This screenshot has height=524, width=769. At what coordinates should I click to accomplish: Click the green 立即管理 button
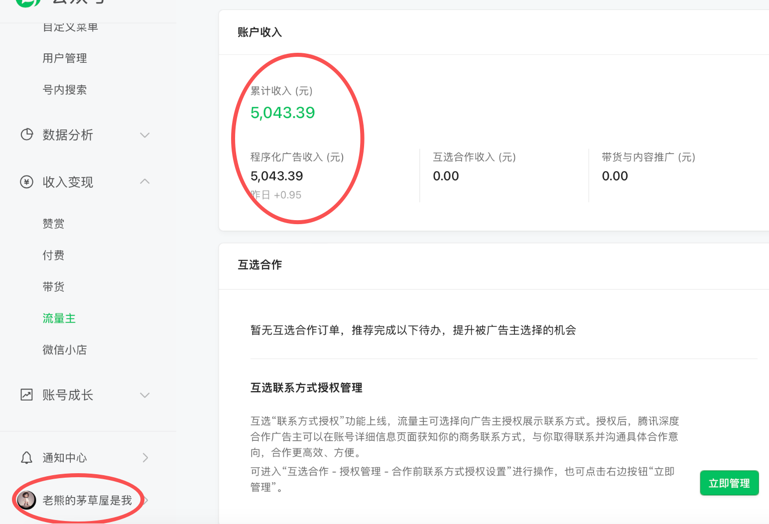coord(729,483)
